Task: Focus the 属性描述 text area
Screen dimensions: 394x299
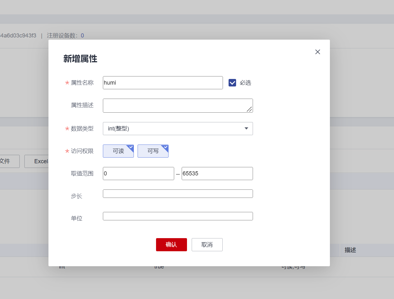Action: pyautogui.click(x=178, y=106)
